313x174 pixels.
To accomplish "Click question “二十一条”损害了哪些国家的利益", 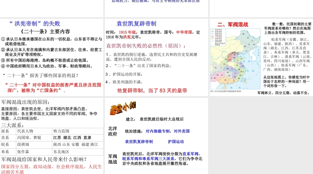I will click(41, 75).
